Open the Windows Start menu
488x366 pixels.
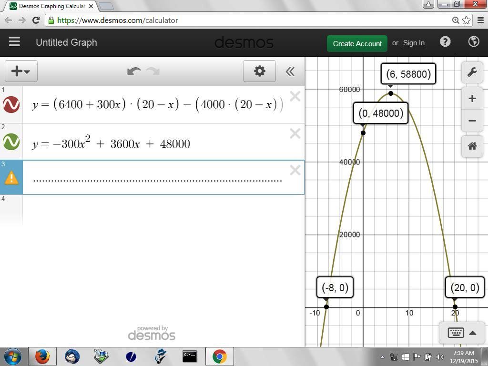[12, 356]
